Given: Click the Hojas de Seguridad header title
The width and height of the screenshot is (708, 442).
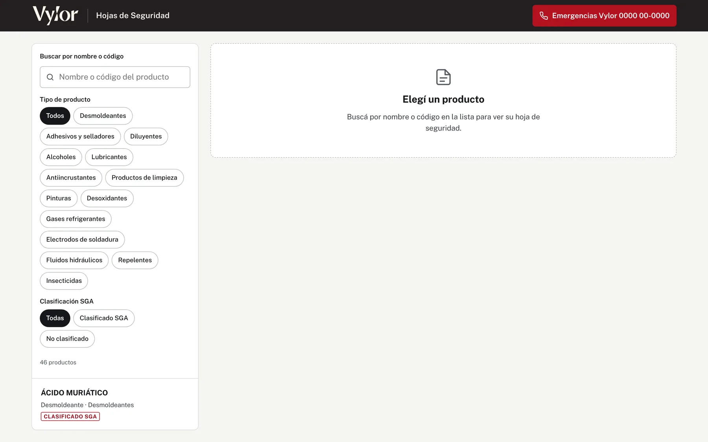Looking at the screenshot, I should (133, 15).
